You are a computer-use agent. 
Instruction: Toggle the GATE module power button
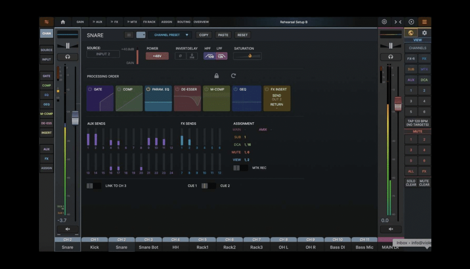(x=90, y=89)
